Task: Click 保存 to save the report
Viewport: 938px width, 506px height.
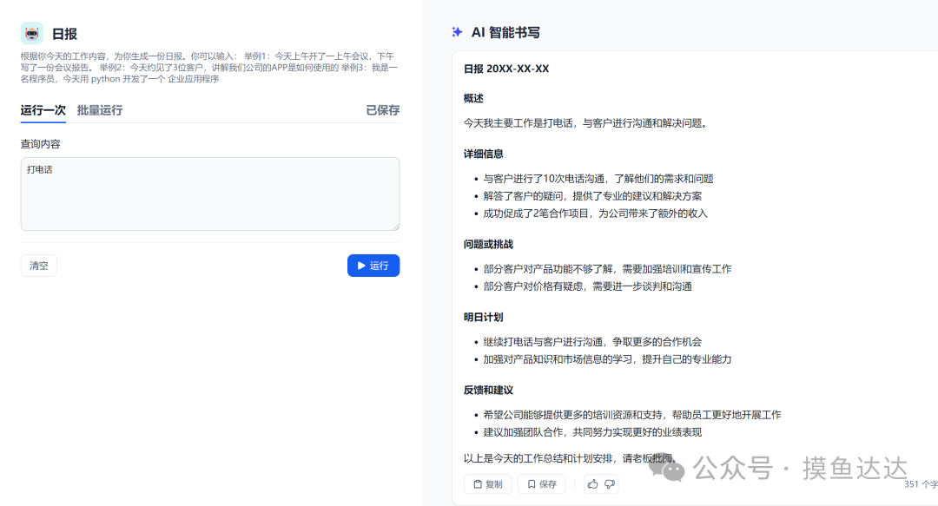Action: click(540, 483)
